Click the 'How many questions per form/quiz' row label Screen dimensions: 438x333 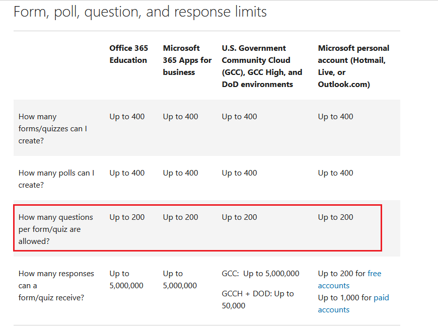55,229
